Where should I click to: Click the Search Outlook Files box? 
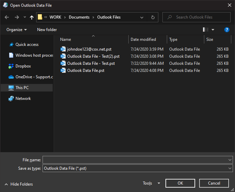[196, 17]
